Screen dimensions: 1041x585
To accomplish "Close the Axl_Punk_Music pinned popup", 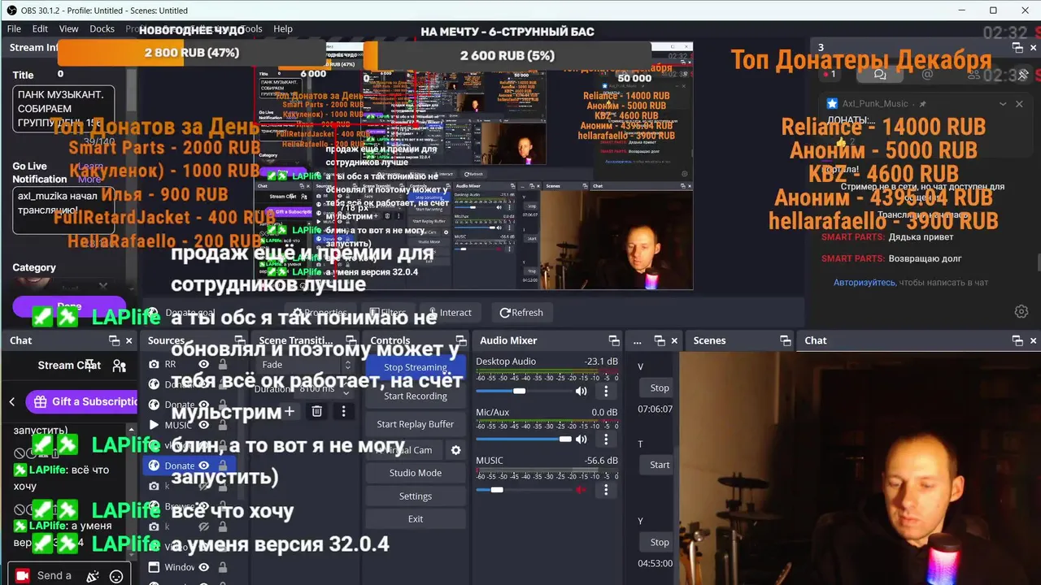I will click(x=1020, y=104).
